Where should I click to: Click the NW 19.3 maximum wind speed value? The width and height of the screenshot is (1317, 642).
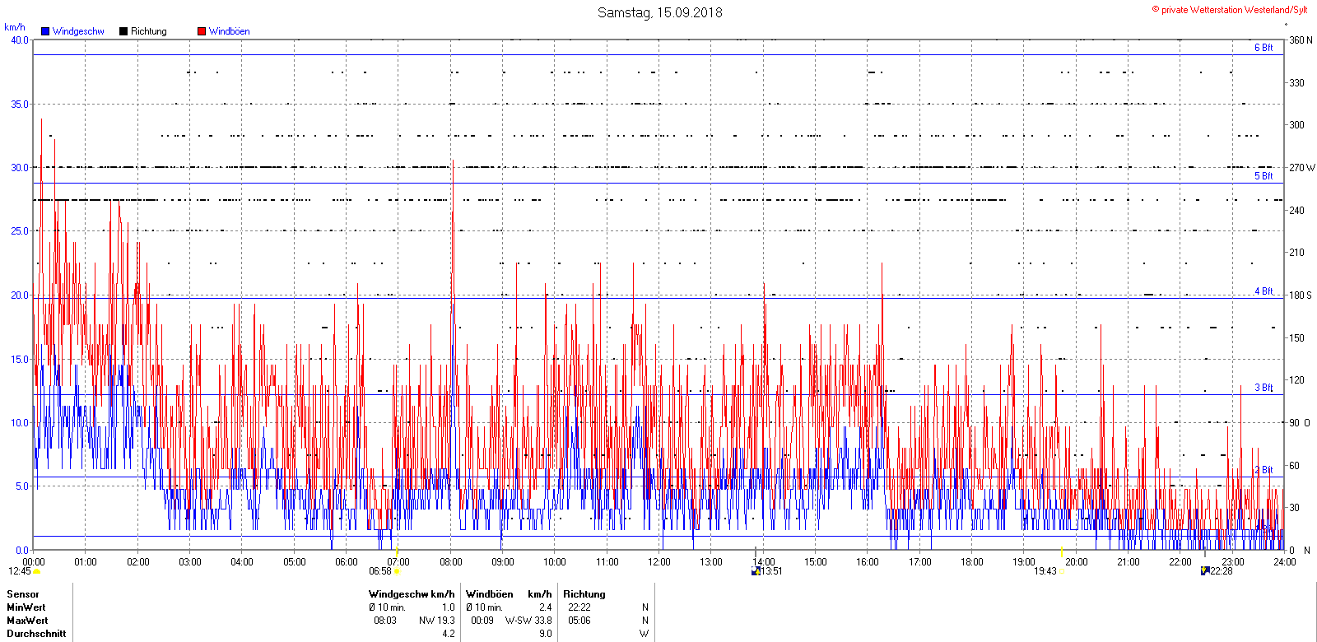[x=437, y=621]
